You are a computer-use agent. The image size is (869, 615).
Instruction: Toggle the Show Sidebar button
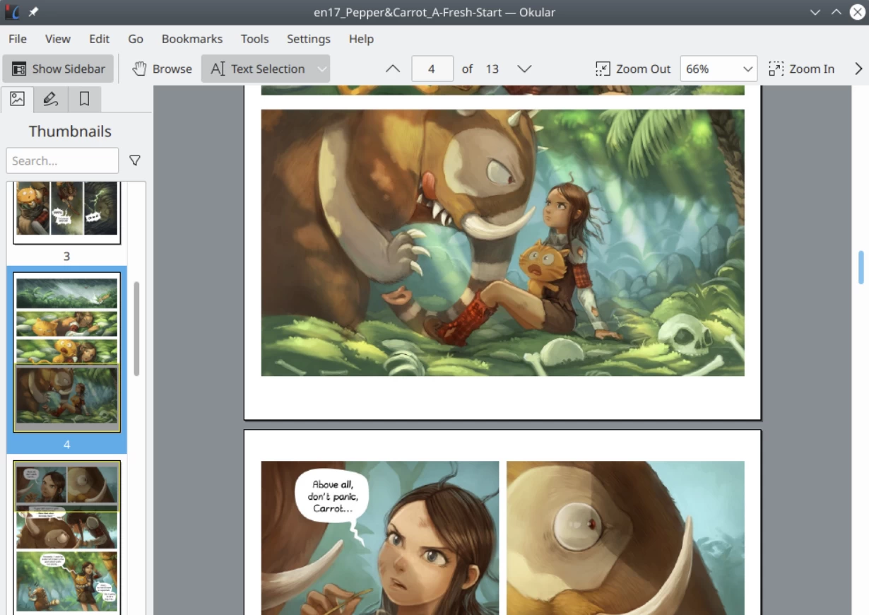point(58,69)
